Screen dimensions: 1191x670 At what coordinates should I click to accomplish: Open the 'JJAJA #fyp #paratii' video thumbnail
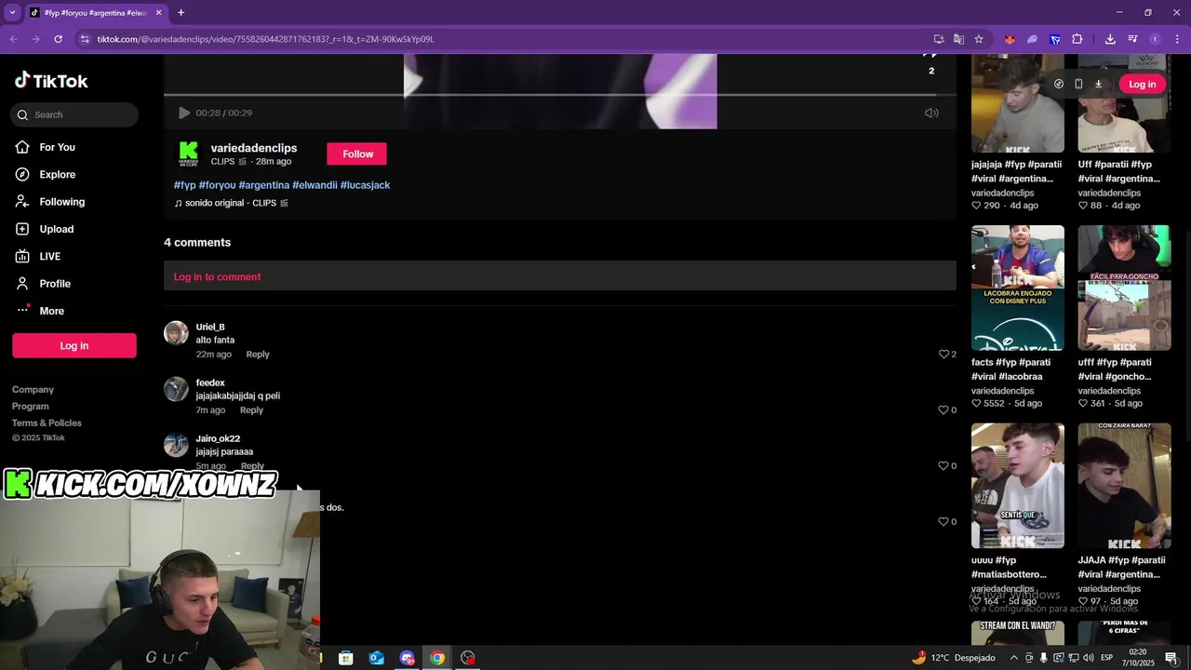tap(1124, 486)
